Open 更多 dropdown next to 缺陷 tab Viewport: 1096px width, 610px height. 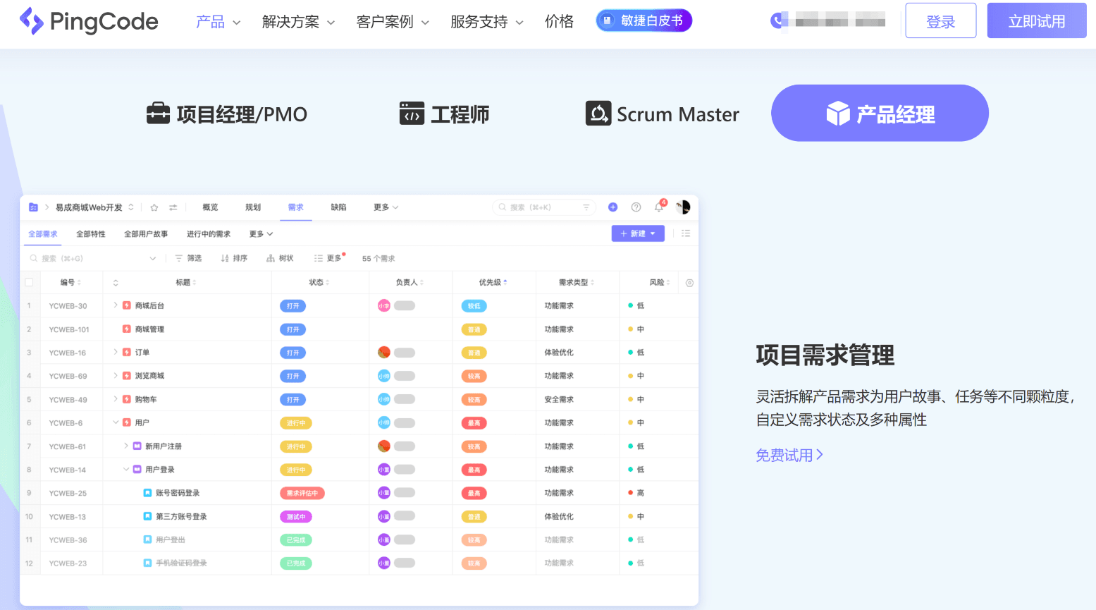click(x=386, y=207)
